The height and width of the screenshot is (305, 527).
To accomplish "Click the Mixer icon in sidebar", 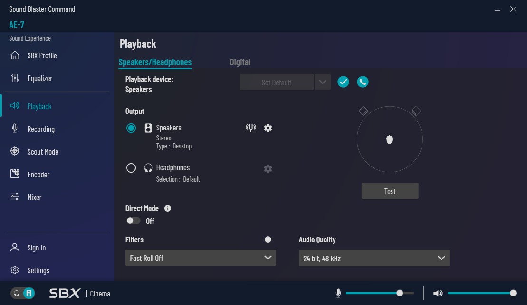I will point(15,197).
